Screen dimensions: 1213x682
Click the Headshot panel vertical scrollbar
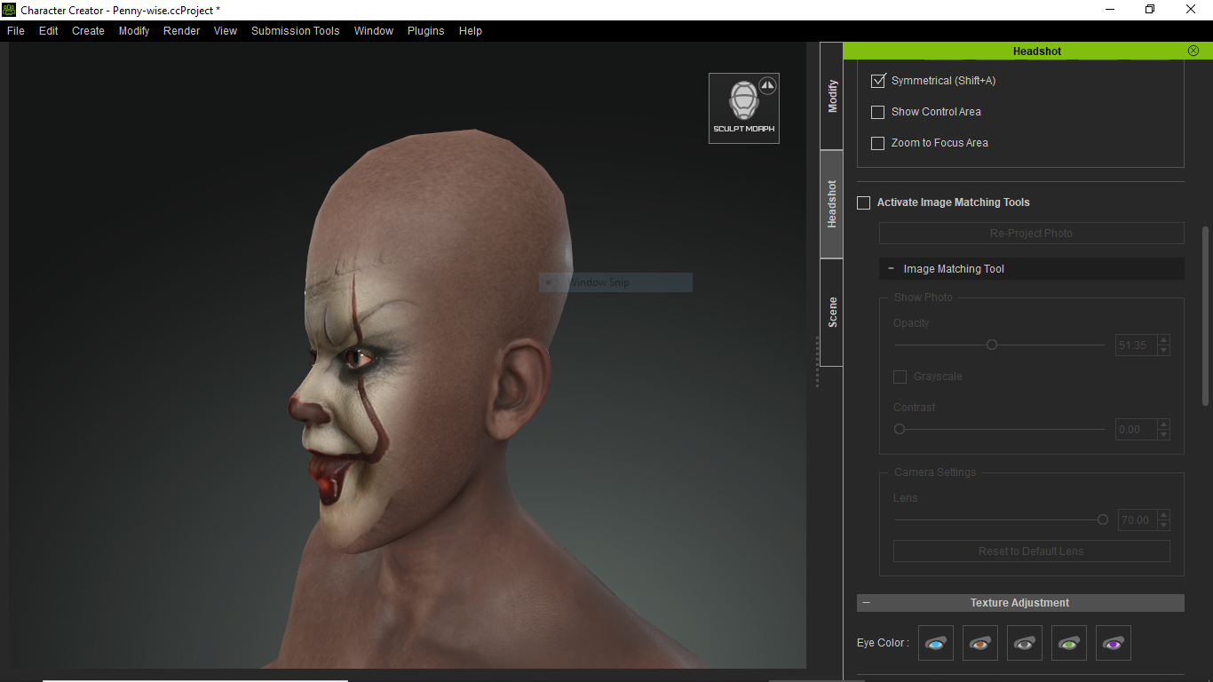1205,316
